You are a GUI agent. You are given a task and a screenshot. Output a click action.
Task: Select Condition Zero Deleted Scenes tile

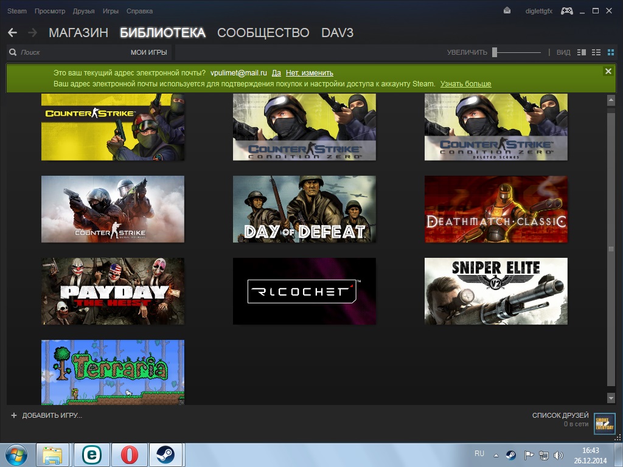pos(496,127)
